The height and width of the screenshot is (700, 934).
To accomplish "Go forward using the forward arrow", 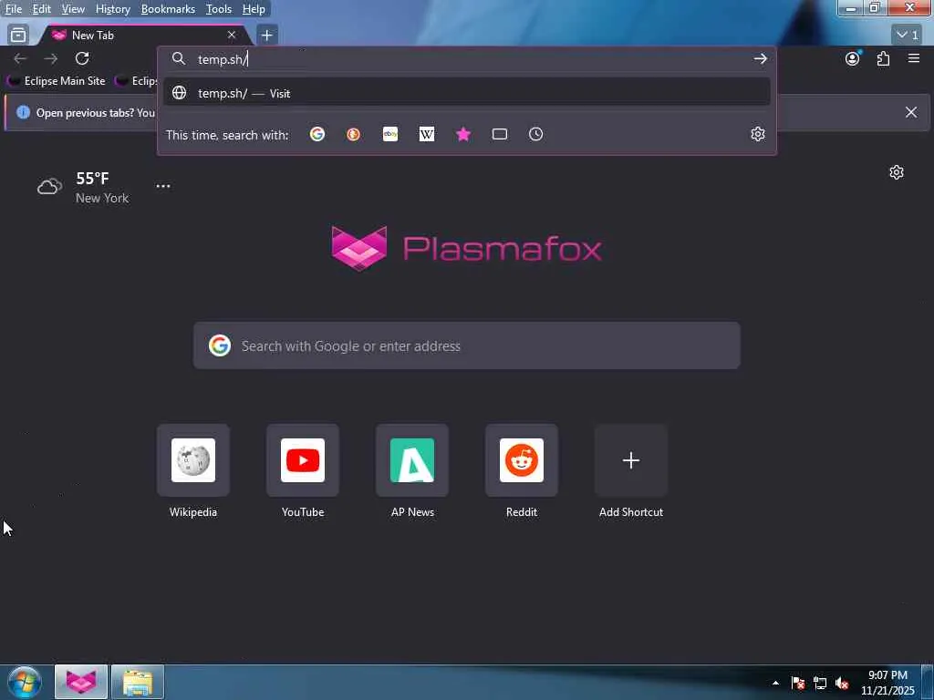I will click(x=51, y=58).
